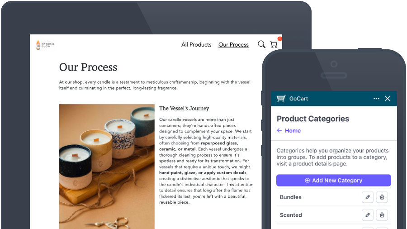Screen dimensions: 407x229
Task: Edit the Bundles category pencil icon
Action: pyautogui.click(x=368, y=197)
